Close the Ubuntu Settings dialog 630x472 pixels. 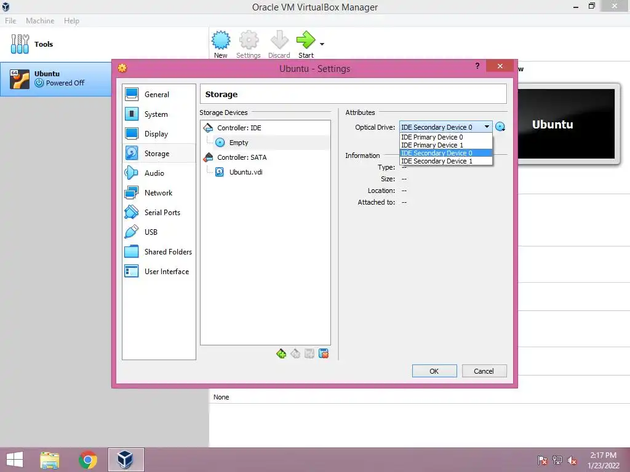click(x=500, y=66)
